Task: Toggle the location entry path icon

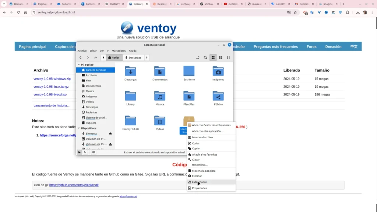Action: (198, 58)
